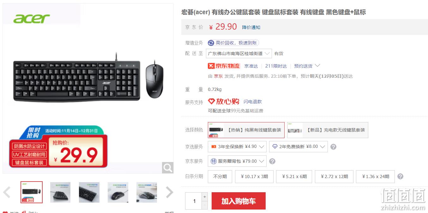Open help icon beside 白条分期 options
This screenshot has width=428, height=213.
tap(400, 177)
